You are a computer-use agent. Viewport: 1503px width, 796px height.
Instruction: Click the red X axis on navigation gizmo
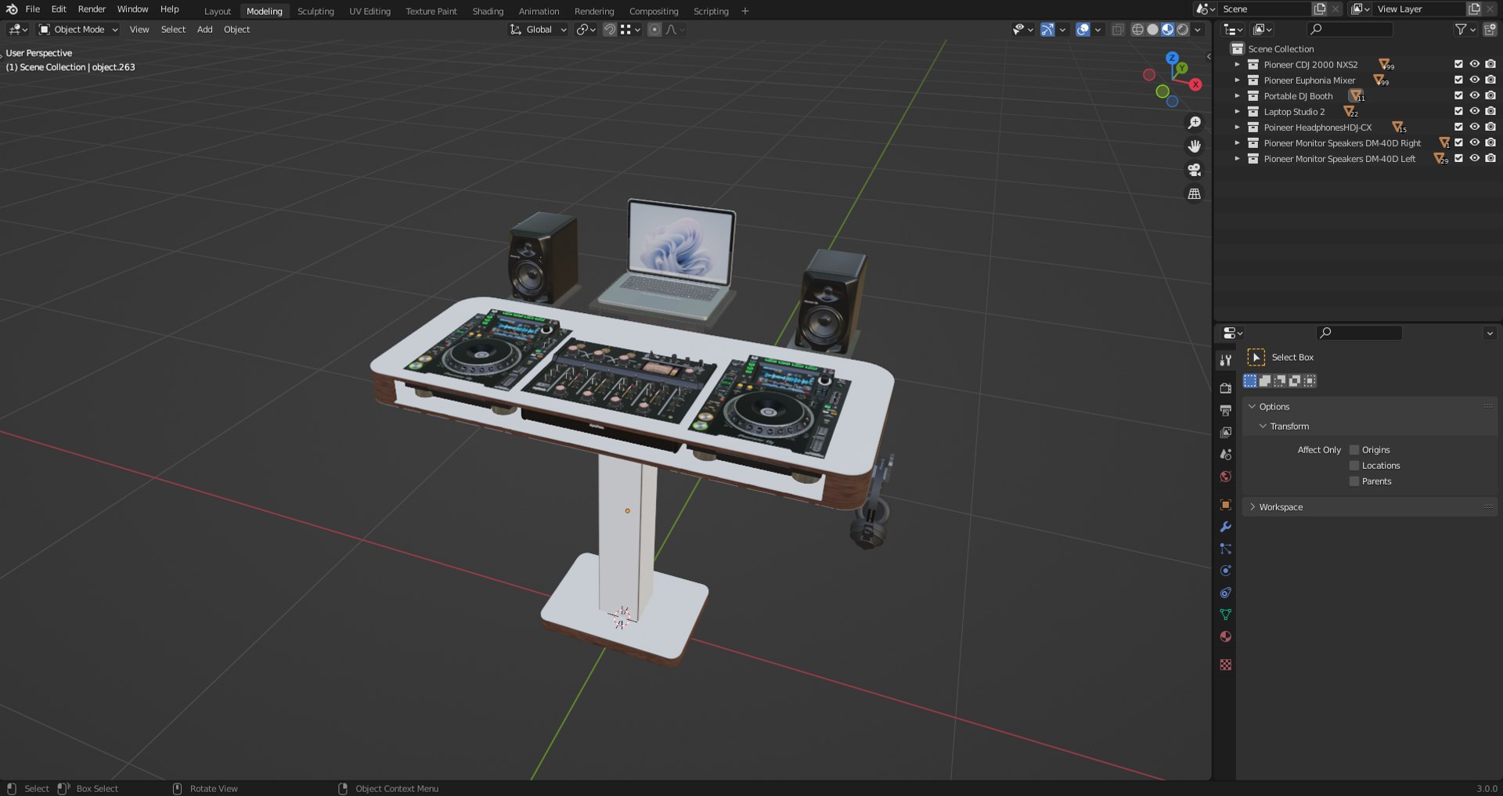(x=1195, y=85)
